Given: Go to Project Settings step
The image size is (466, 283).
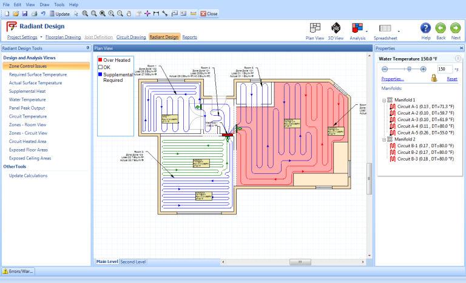Looking at the screenshot, I should [x=22, y=37].
